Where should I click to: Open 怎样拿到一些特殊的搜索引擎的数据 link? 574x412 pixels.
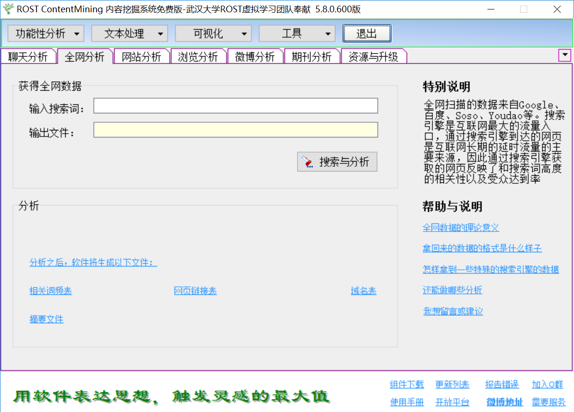(x=491, y=269)
